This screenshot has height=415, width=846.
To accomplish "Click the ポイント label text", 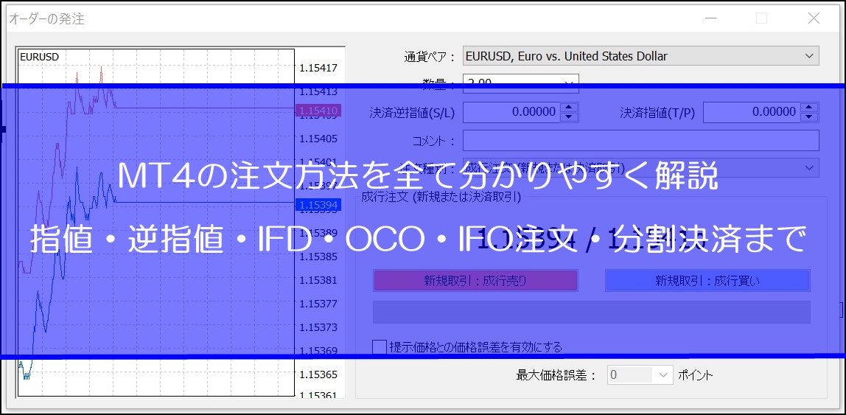I will point(695,376).
